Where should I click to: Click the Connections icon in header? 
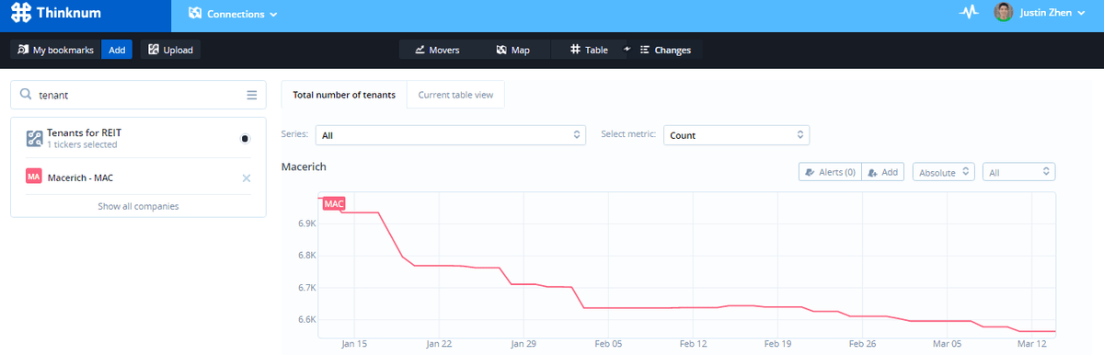tap(195, 14)
